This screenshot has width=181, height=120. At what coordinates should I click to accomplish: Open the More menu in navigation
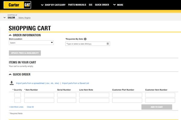(x=118, y=5)
